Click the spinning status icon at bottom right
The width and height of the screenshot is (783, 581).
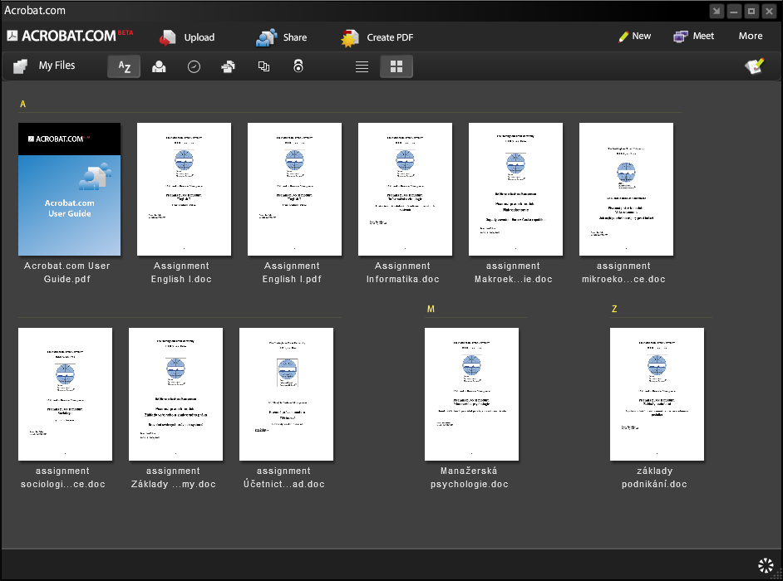click(x=766, y=565)
